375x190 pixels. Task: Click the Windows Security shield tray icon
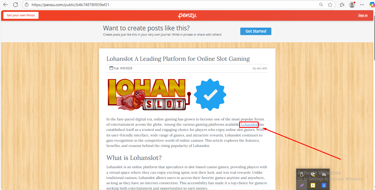tap(313, 174)
